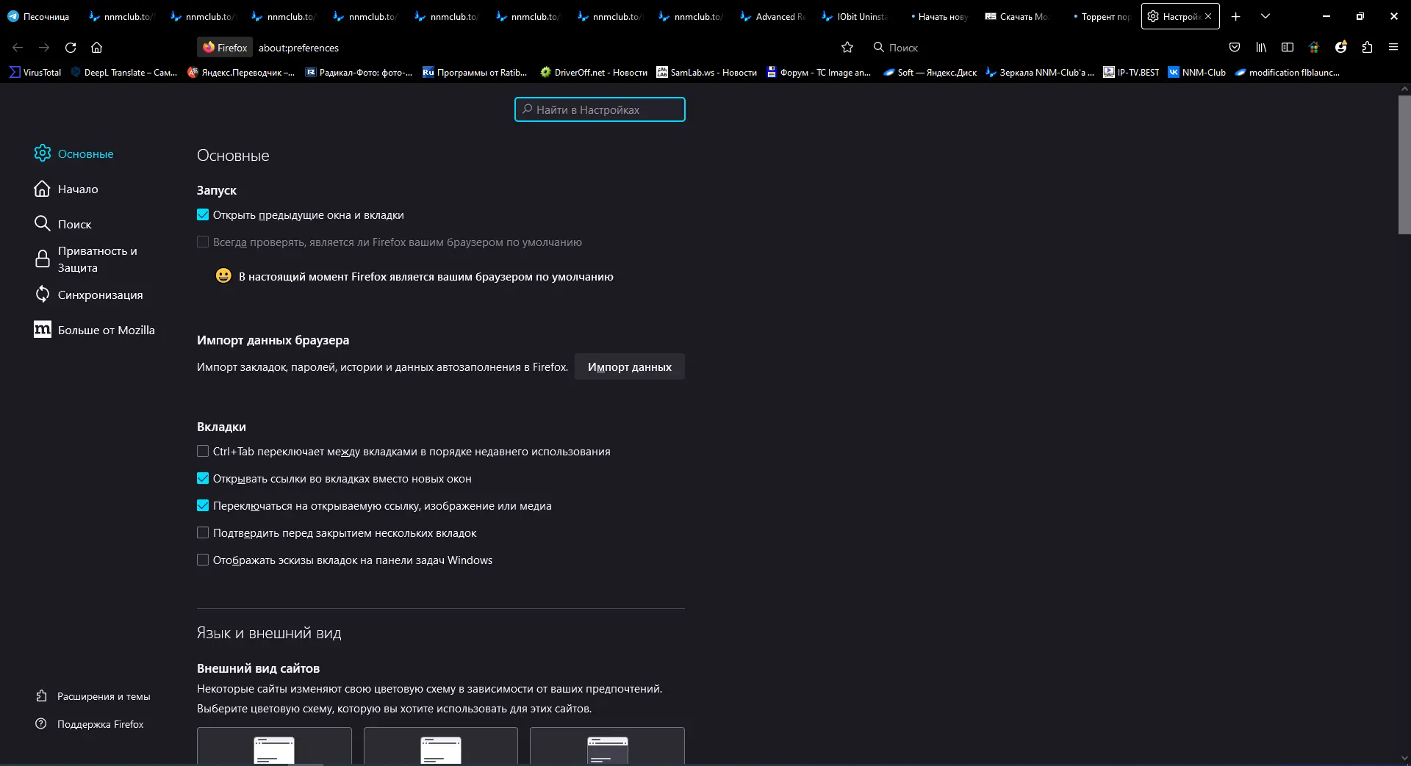Open the Library bookshelf toolbar icon

click(1261, 48)
